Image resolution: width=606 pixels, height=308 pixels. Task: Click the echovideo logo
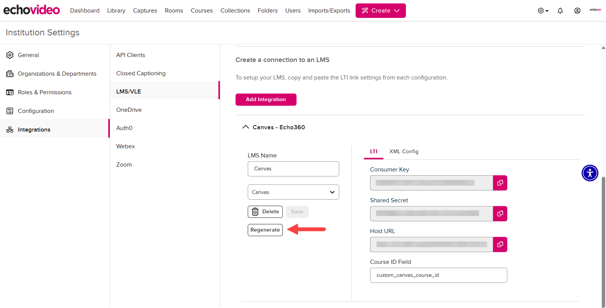32,10
